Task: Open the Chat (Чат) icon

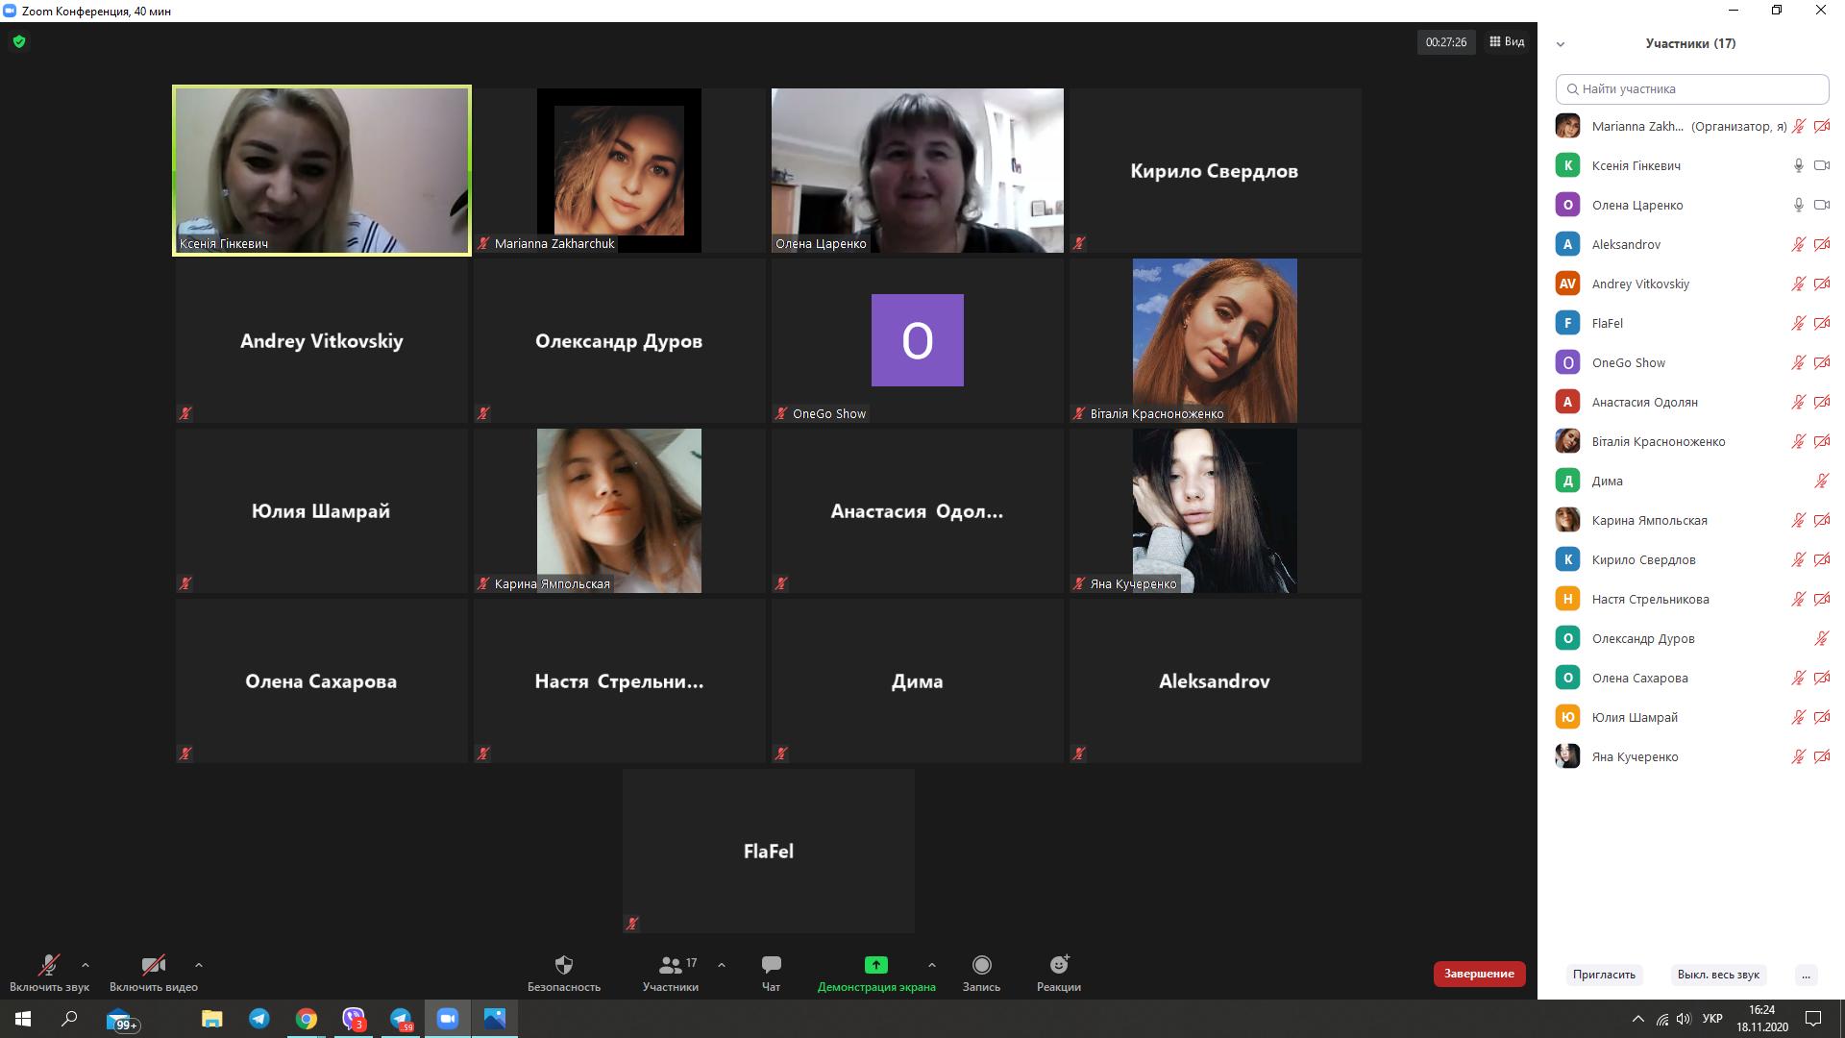Action: tap(771, 965)
